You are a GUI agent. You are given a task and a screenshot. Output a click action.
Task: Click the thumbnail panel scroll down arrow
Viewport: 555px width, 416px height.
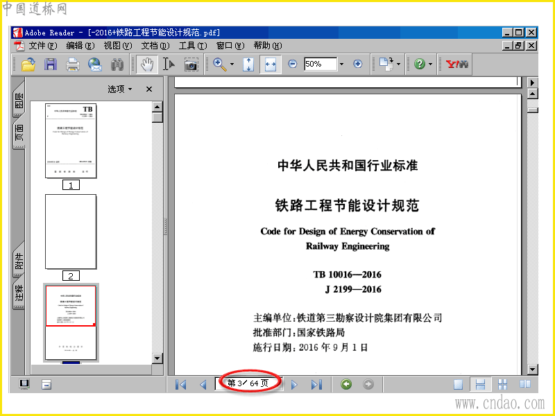[157, 358]
